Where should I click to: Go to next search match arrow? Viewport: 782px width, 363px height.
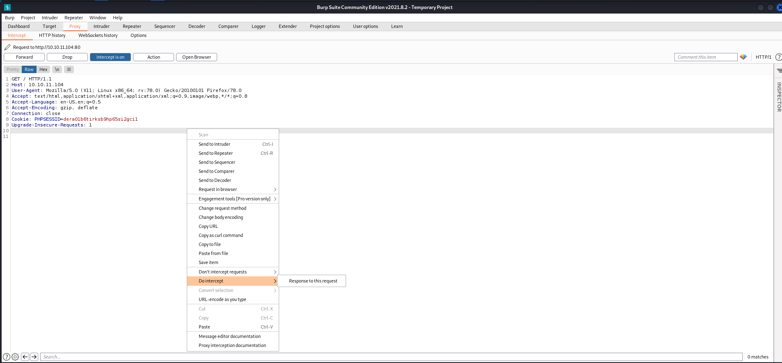34,357
